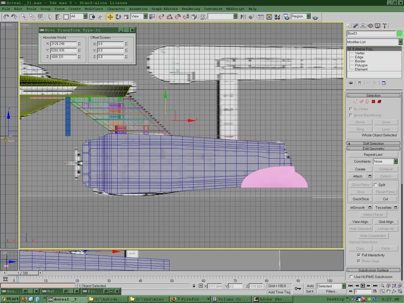Click the Mirror Selected Objects icon
Image resolution: width=404 pixels, height=303 pixels.
[243, 17]
